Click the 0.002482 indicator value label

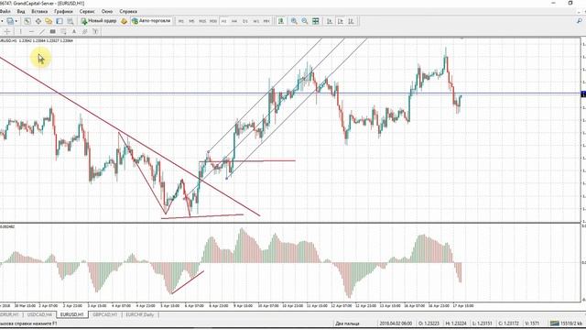coord(7,226)
